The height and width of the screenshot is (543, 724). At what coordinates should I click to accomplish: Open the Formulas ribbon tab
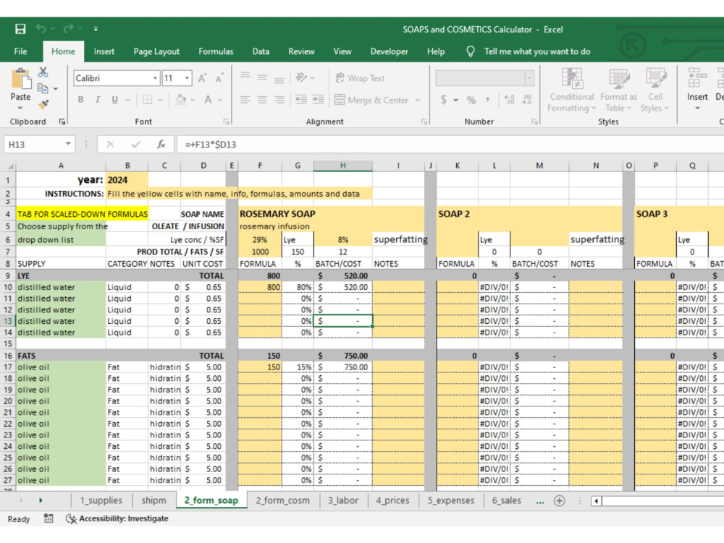[x=216, y=51]
